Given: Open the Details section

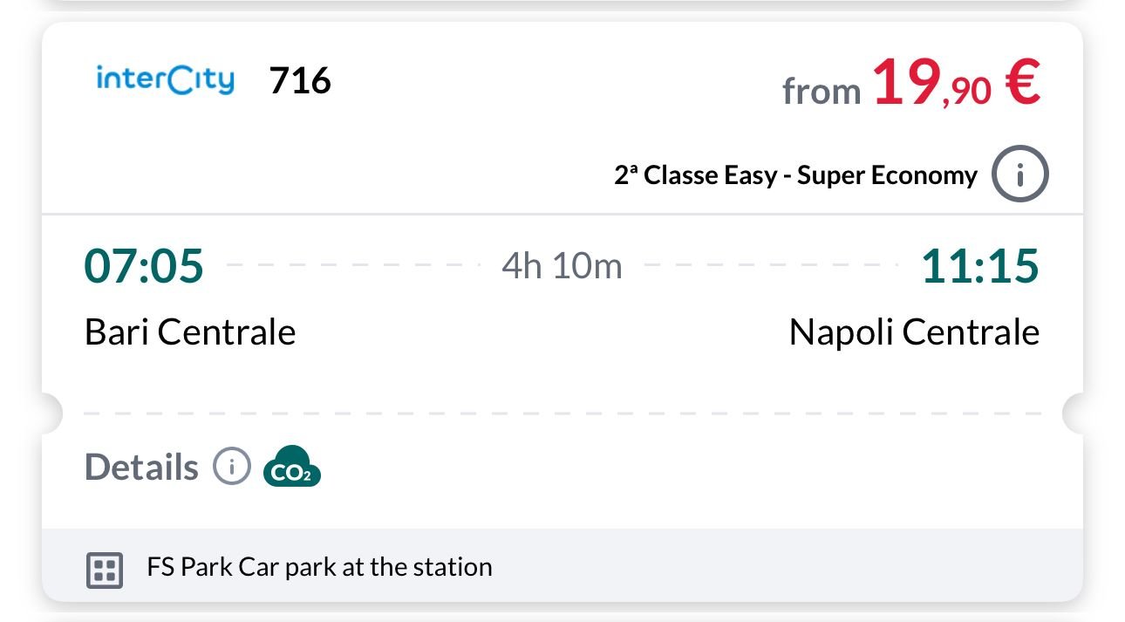Looking at the screenshot, I should tap(141, 468).
